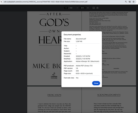Click the Page count value 256
The image size is (138, 113).
click(x=77, y=71)
